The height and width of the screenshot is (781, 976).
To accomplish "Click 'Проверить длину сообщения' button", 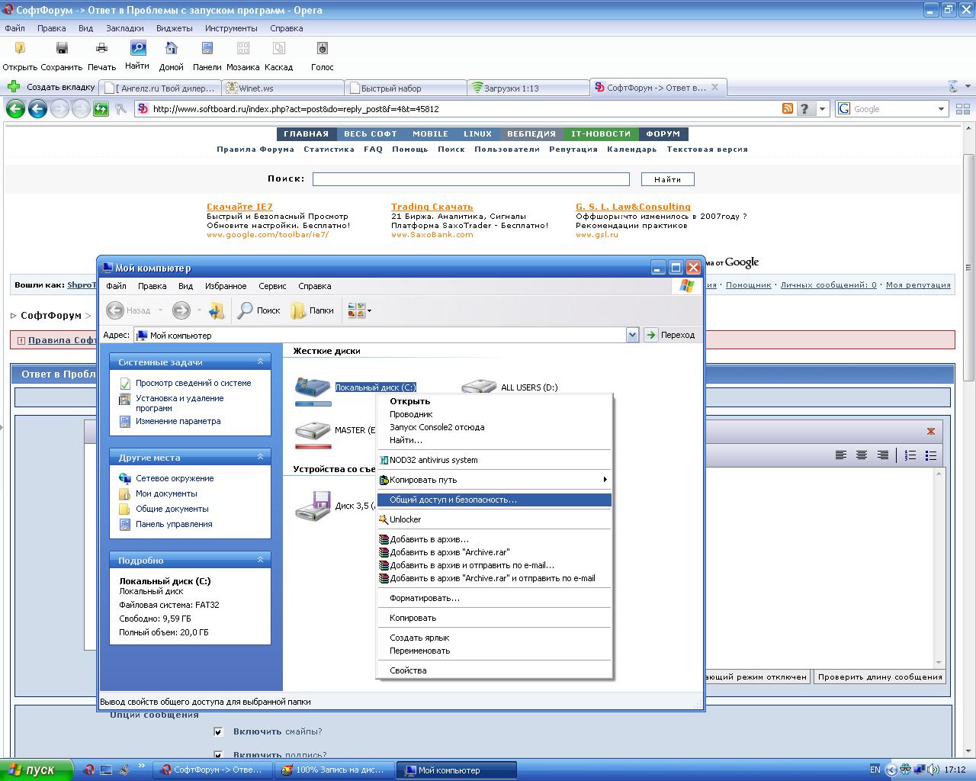I will pos(880,677).
